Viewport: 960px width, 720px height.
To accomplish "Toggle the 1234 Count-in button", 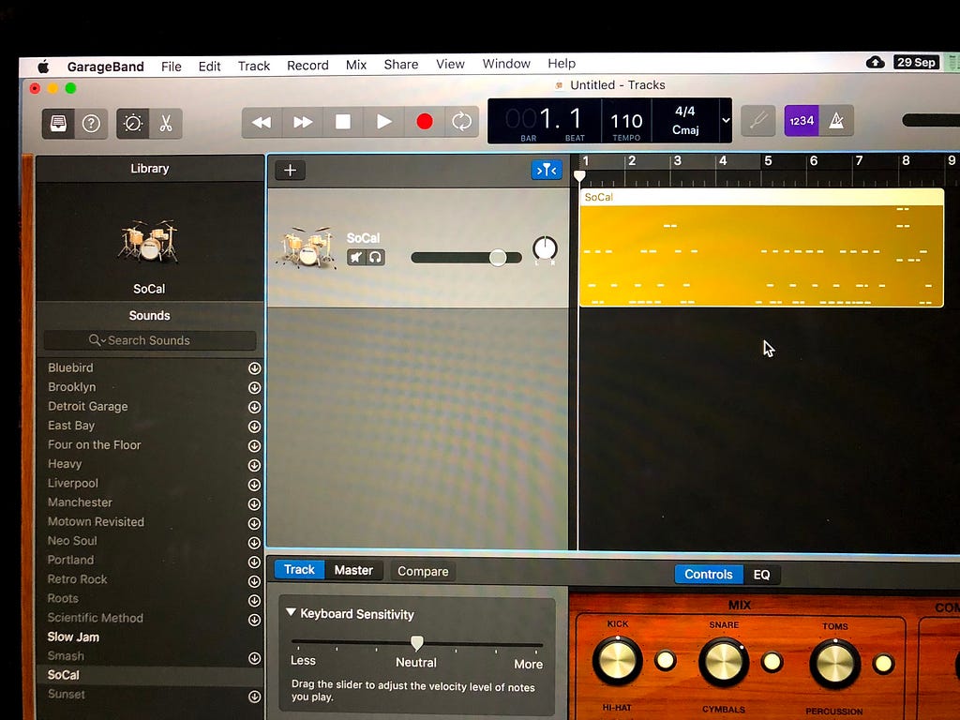I will click(x=802, y=121).
